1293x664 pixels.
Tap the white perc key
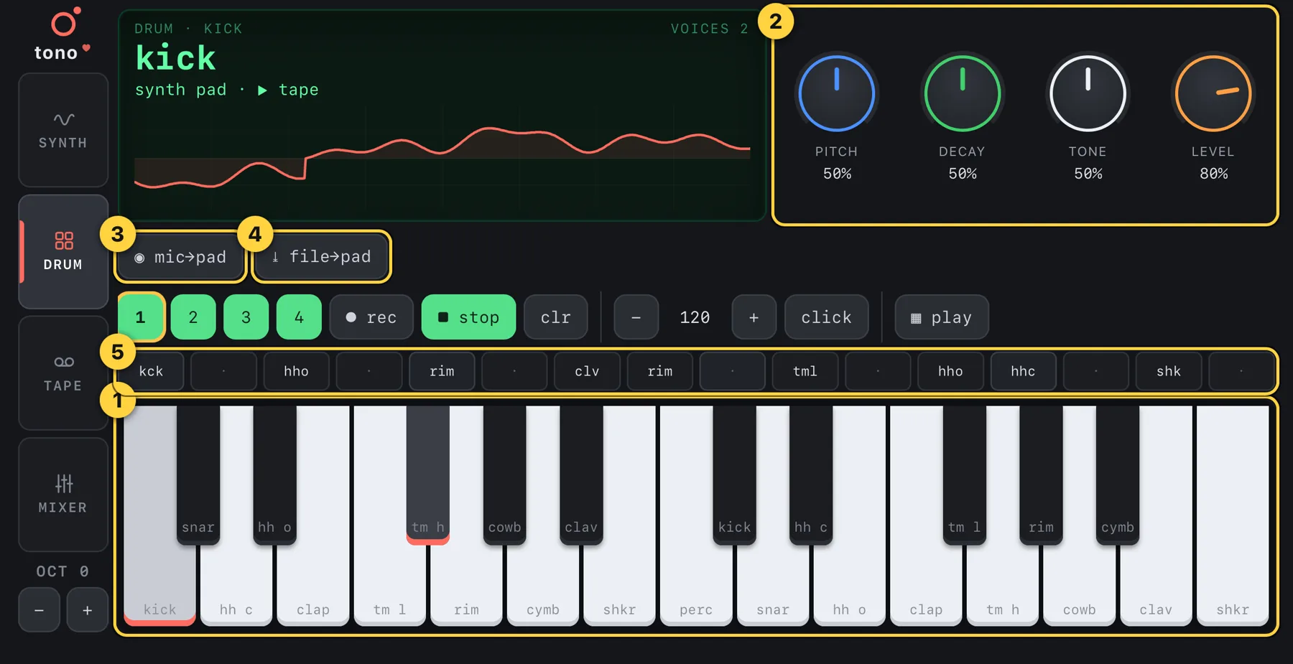coord(696,581)
